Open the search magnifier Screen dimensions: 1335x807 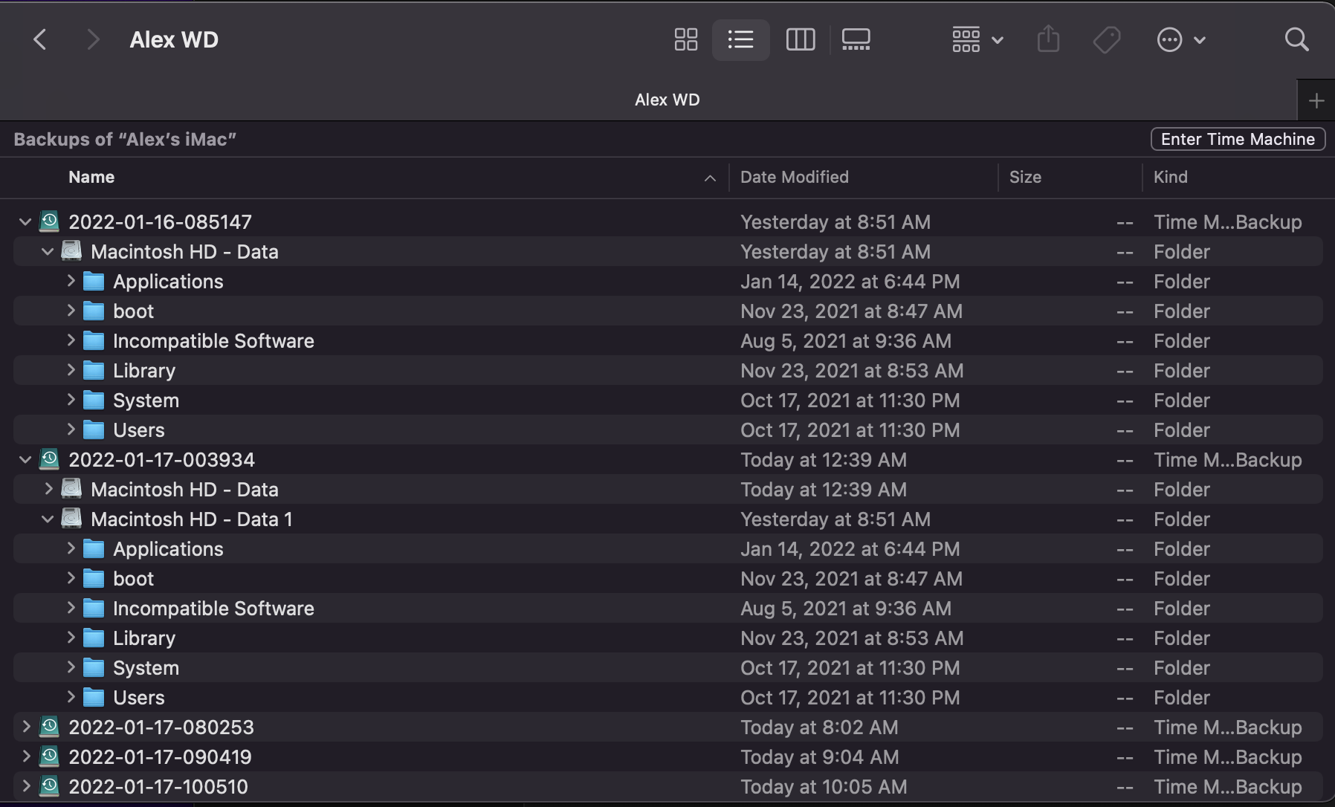[1296, 39]
